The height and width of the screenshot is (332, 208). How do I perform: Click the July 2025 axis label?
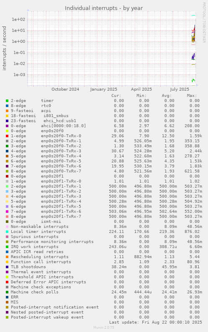click(x=180, y=89)
